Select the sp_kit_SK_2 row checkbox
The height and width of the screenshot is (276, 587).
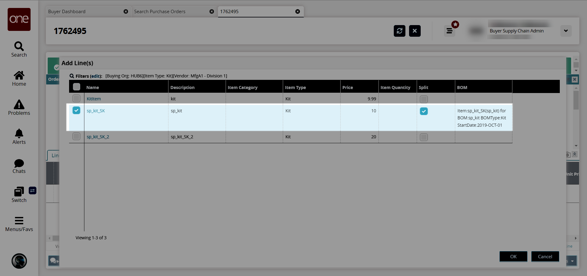(x=76, y=136)
